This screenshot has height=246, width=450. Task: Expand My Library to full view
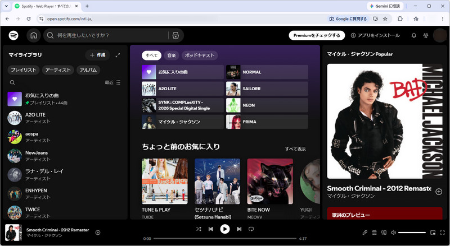point(118,55)
